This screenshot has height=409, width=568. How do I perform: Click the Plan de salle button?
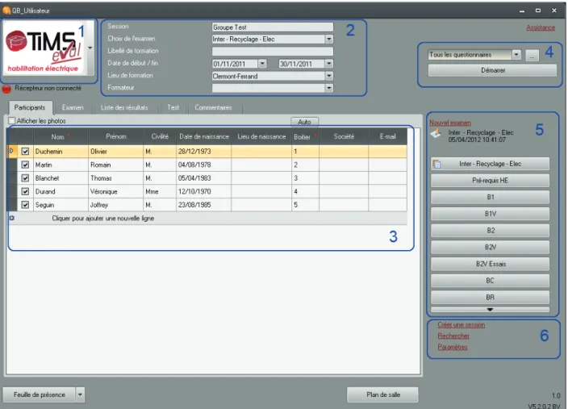tap(382, 394)
